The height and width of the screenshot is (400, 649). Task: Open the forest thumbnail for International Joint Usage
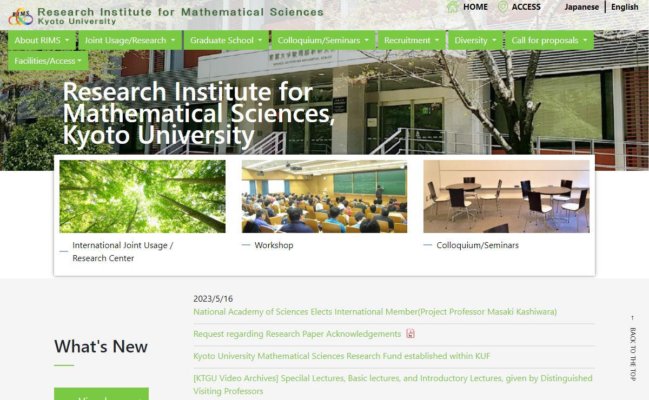[142, 196]
